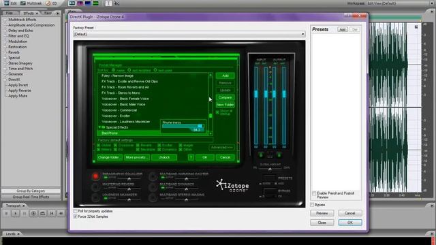Image resolution: width=436 pixels, height=245 pixels.
Task: Click the Global Amount slider handle
Action: point(270,169)
